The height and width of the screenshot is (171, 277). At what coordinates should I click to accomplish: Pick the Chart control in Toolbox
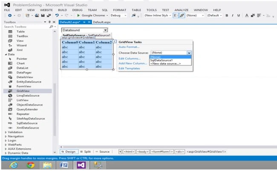coord(20,63)
